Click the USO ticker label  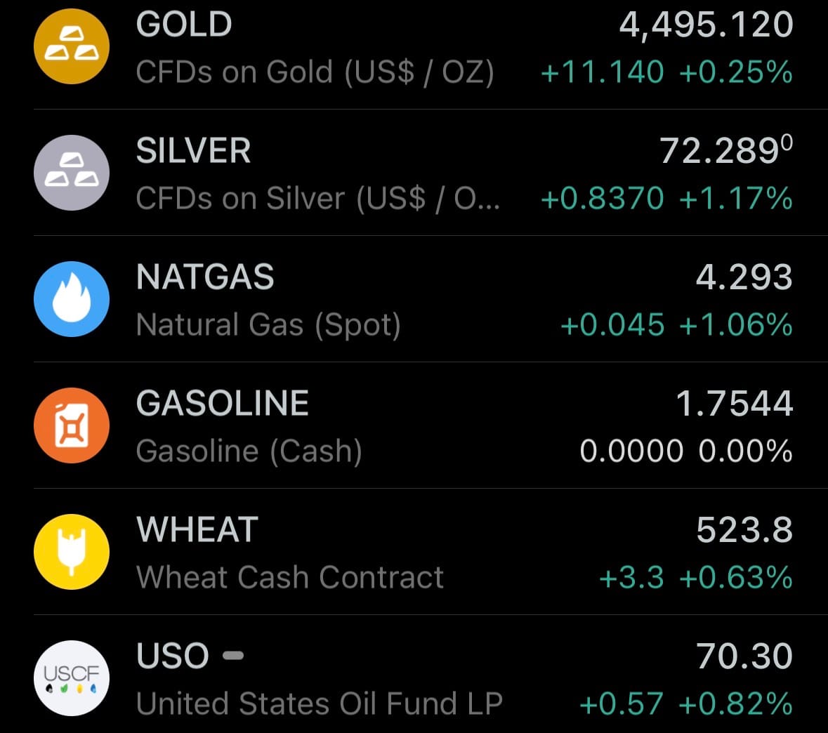click(x=173, y=656)
